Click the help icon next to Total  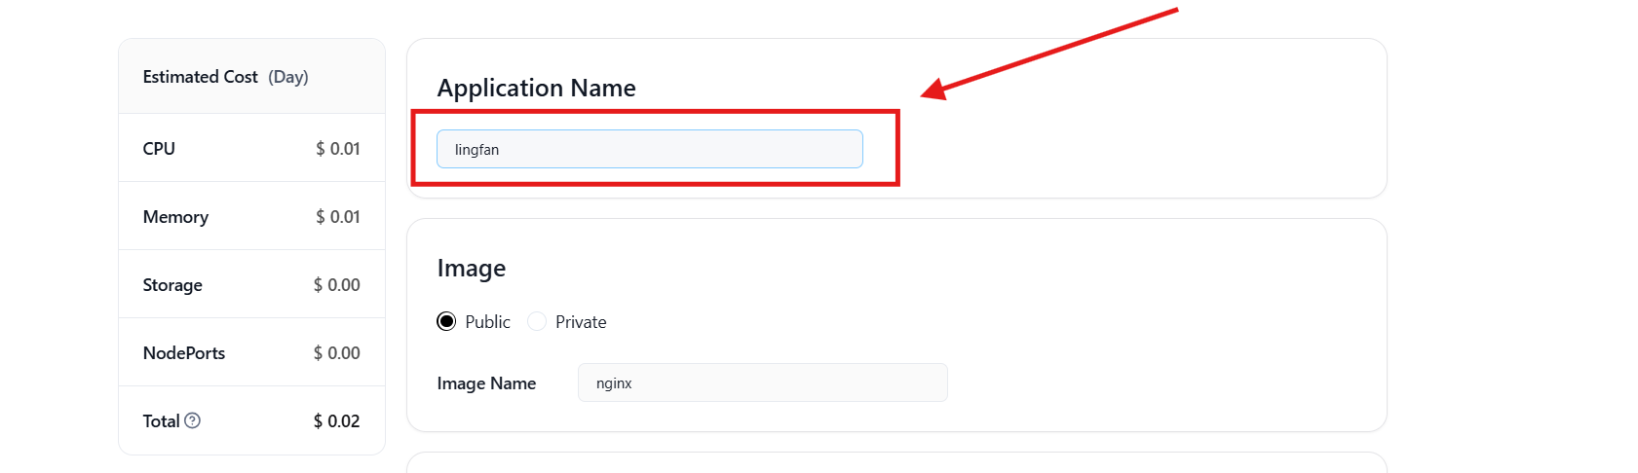[193, 420]
